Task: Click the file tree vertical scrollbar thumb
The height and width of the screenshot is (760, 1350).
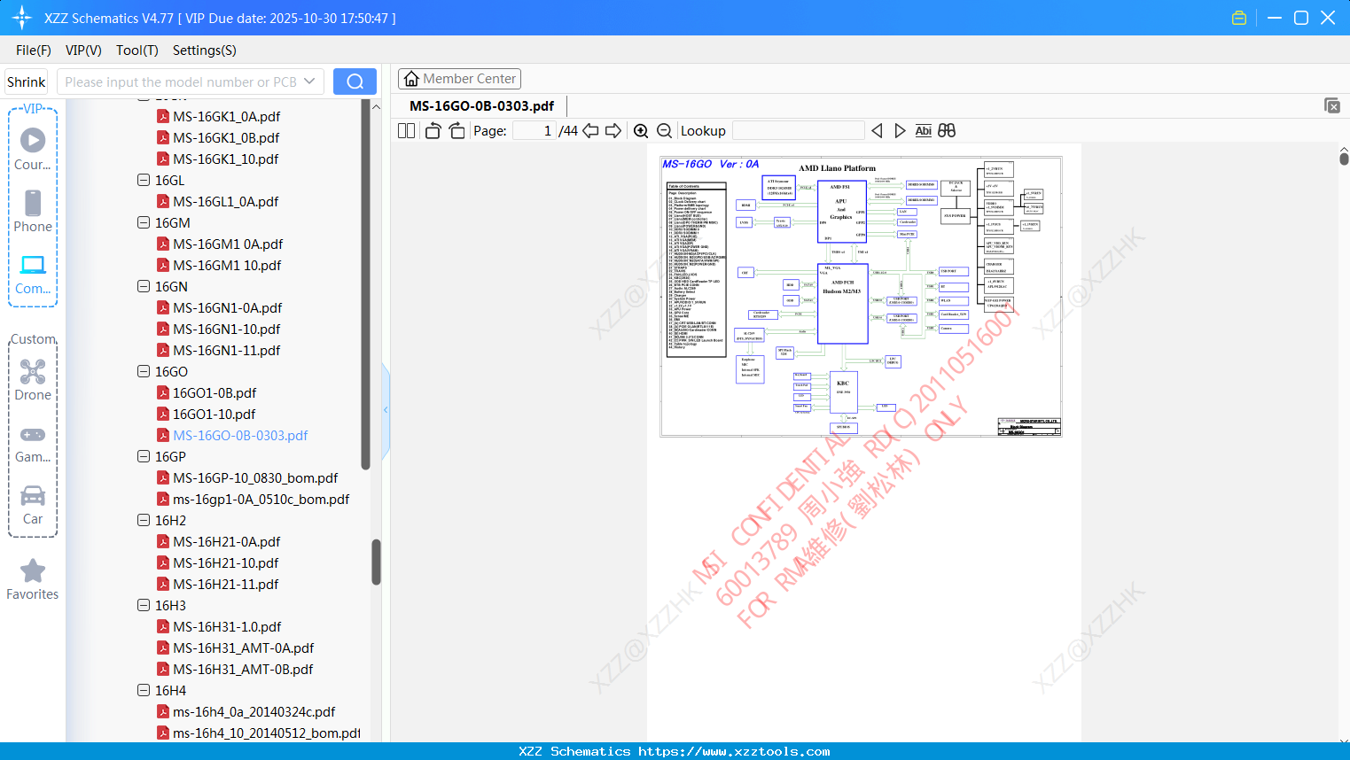Action: click(x=376, y=562)
